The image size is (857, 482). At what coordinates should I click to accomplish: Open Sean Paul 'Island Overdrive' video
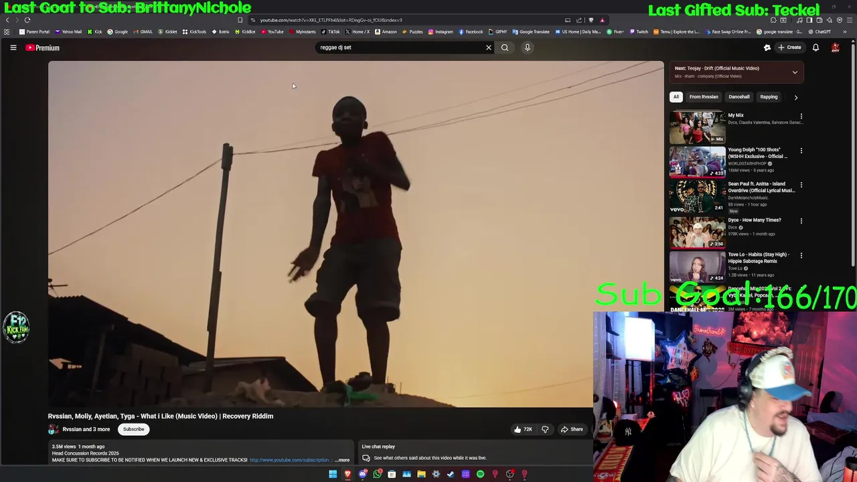[698, 195]
